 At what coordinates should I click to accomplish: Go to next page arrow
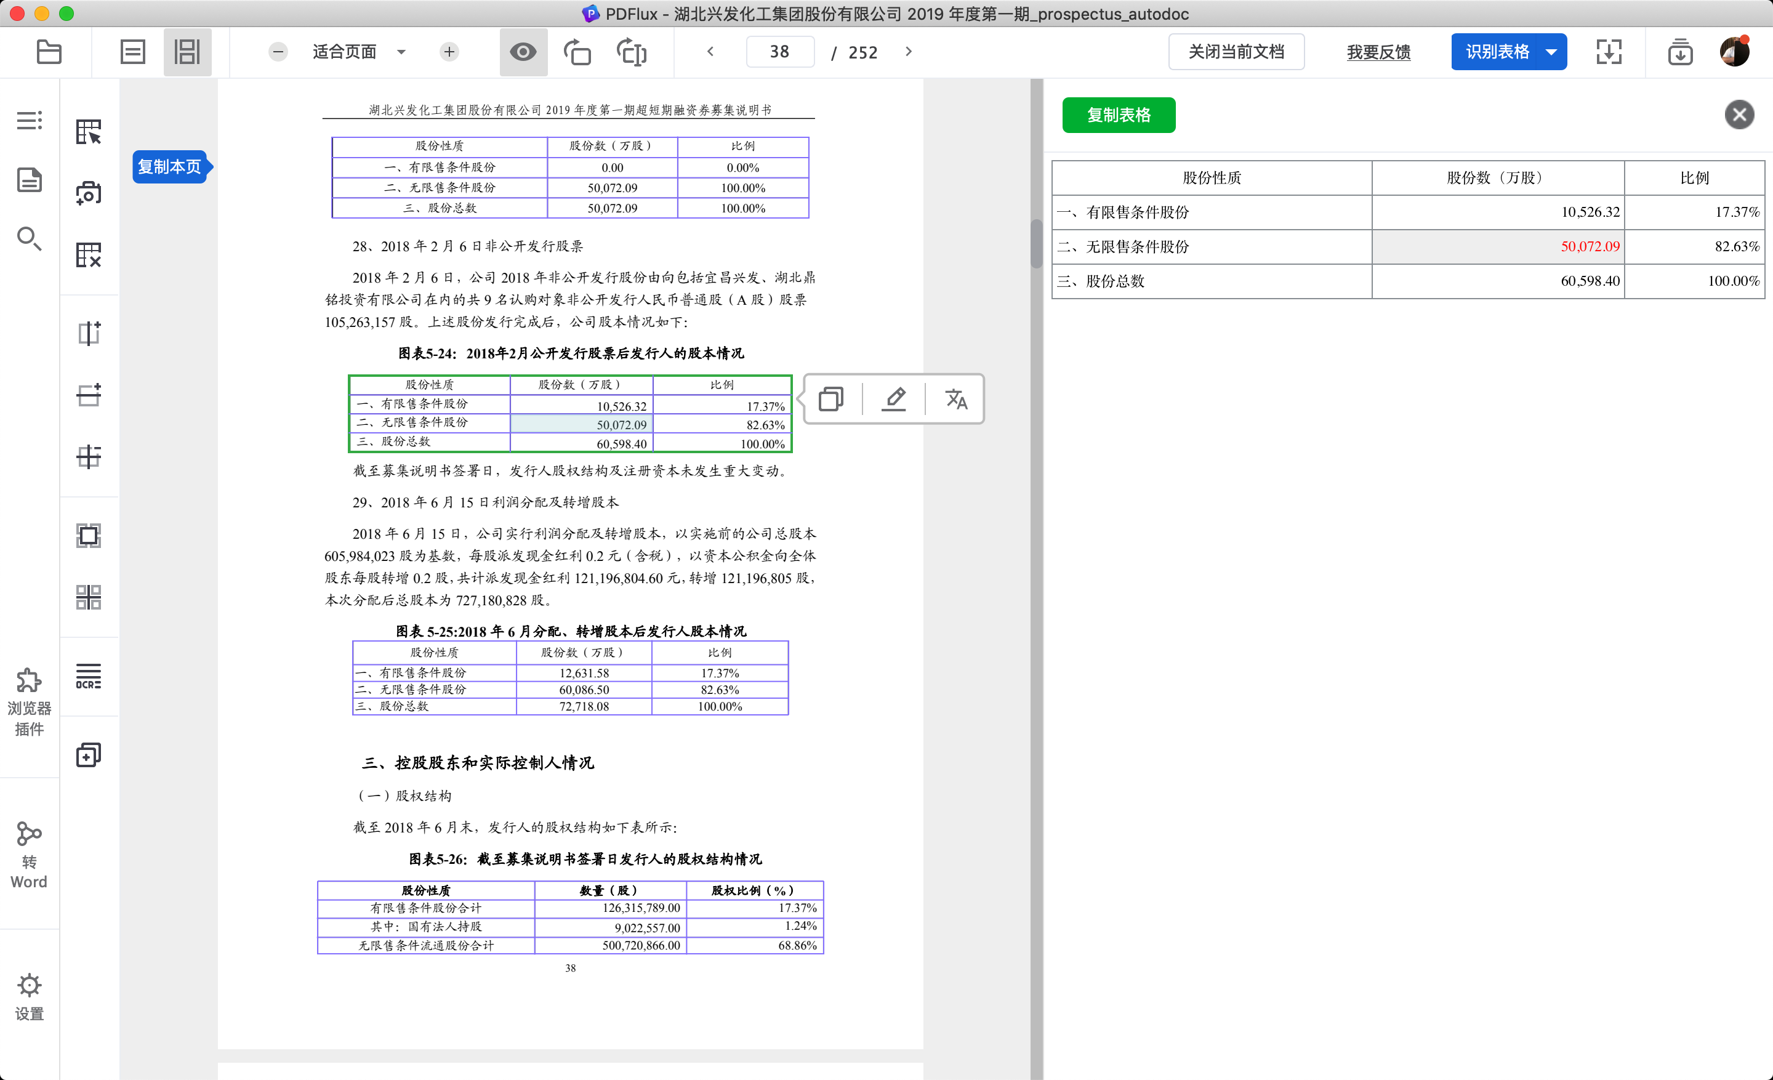pos(909,52)
